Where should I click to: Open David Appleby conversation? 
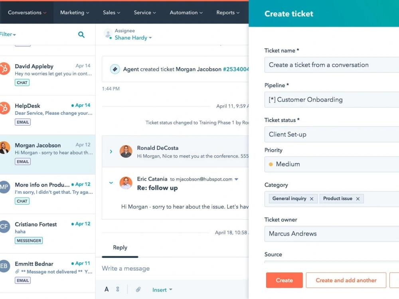[x=47, y=75]
